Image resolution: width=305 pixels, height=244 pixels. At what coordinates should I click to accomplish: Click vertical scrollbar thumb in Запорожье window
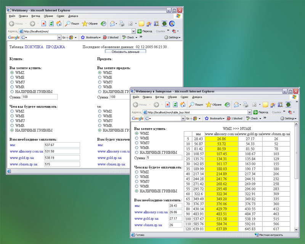296,153
